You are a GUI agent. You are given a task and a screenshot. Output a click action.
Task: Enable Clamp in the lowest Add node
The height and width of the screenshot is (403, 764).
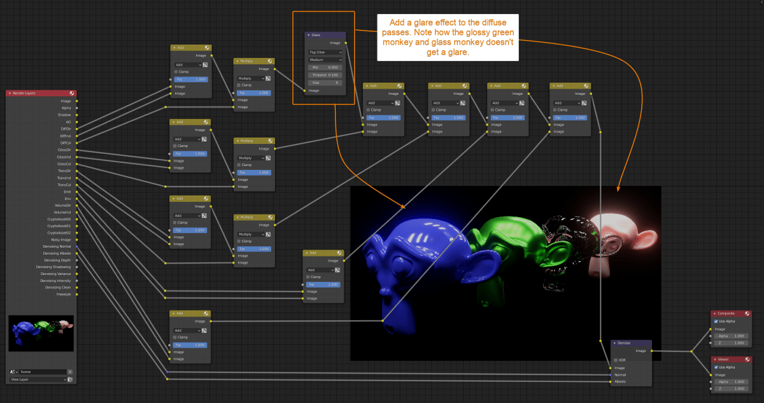(x=176, y=337)
